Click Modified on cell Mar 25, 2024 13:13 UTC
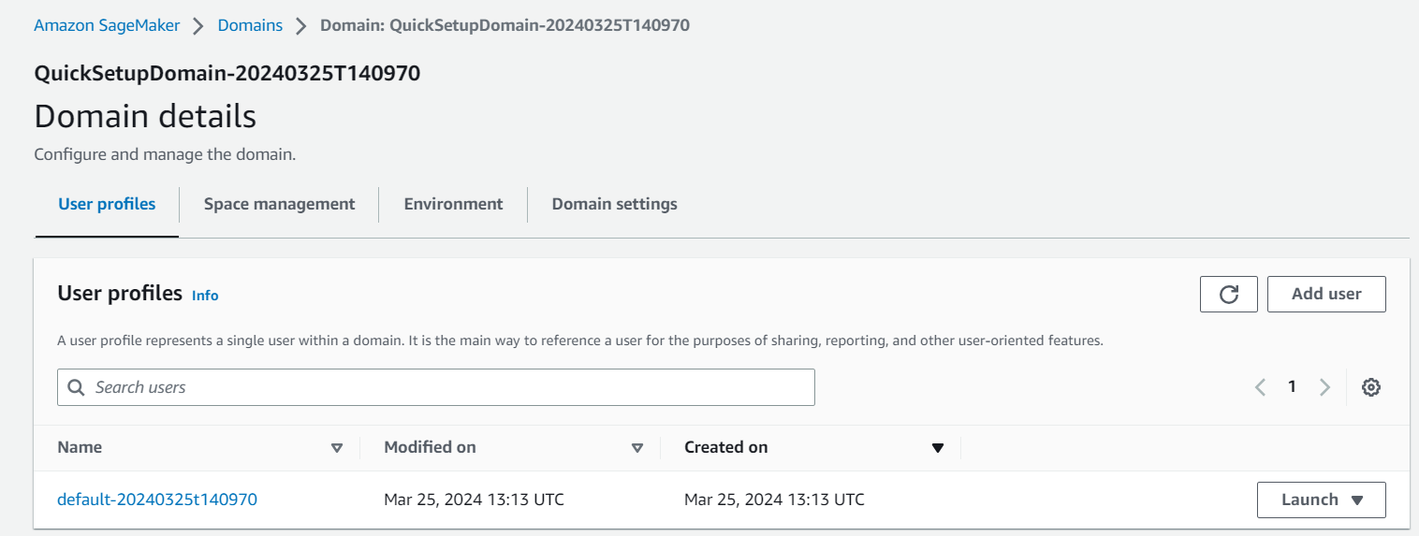This screenshot has height=536, width=1419. (474, 500)
